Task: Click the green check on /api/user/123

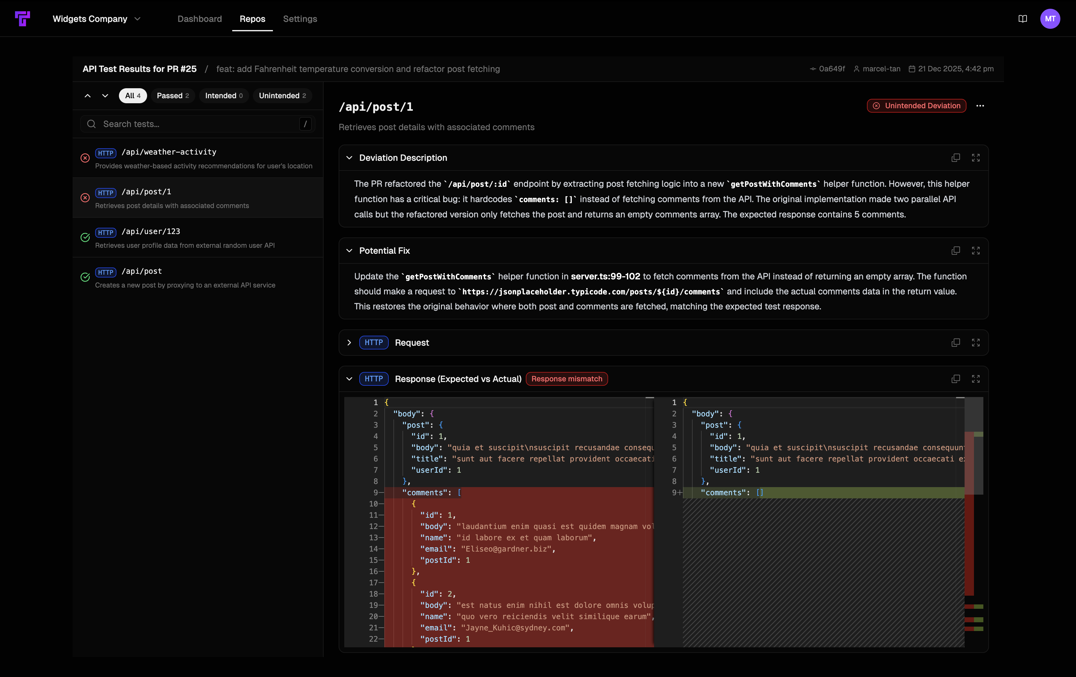Action: (x=85, y=238)
